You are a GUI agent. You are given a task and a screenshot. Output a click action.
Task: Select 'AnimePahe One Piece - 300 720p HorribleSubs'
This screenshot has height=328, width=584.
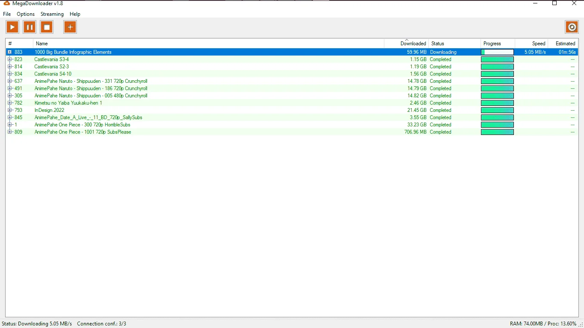click(83, 125)
